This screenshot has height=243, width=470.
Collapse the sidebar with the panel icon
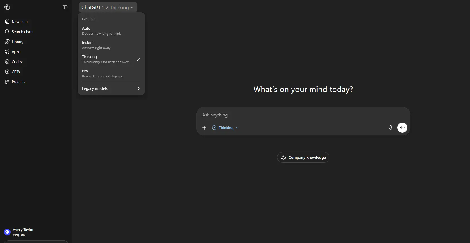point(65,7)
